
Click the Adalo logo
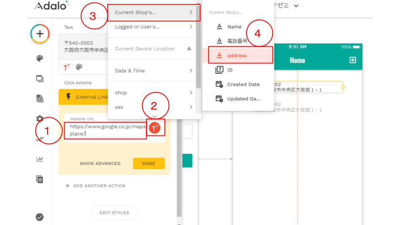pyautogui.click(x=52, y=5)
